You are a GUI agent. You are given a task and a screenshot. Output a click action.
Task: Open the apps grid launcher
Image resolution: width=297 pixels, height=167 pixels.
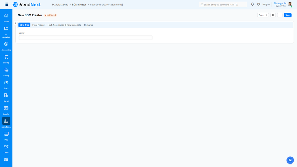tap(6, 4)
